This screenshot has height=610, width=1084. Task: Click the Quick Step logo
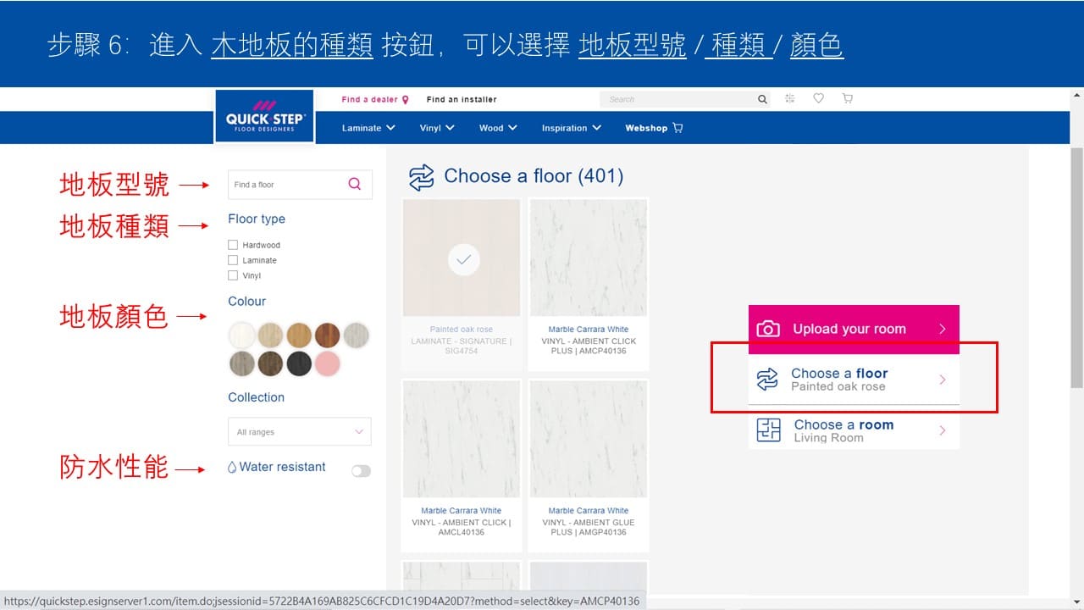click(265, 115)
